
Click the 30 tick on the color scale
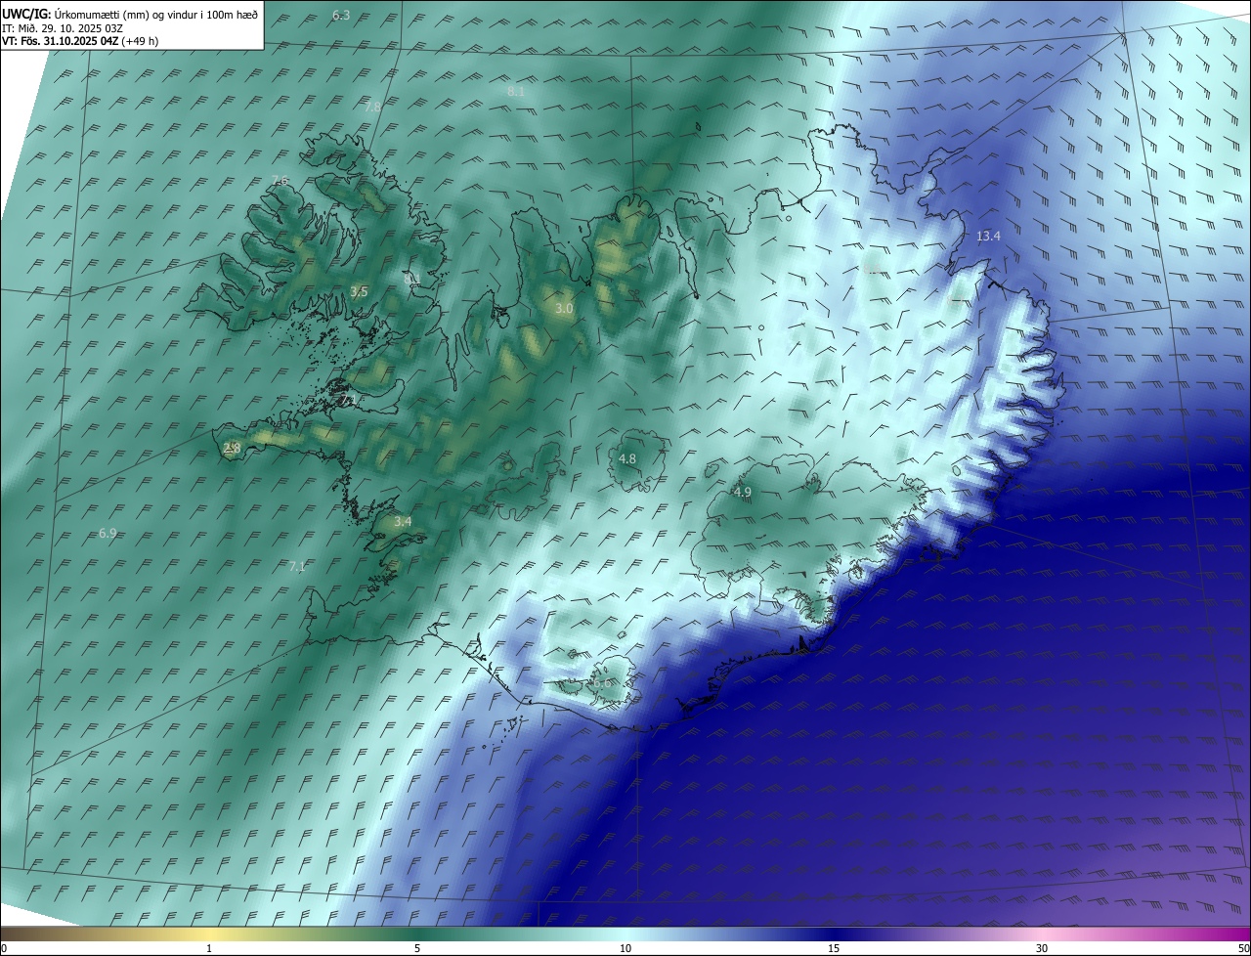(1042, 948)
